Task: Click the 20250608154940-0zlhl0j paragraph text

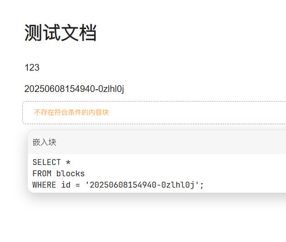Action: coord(74,89)
